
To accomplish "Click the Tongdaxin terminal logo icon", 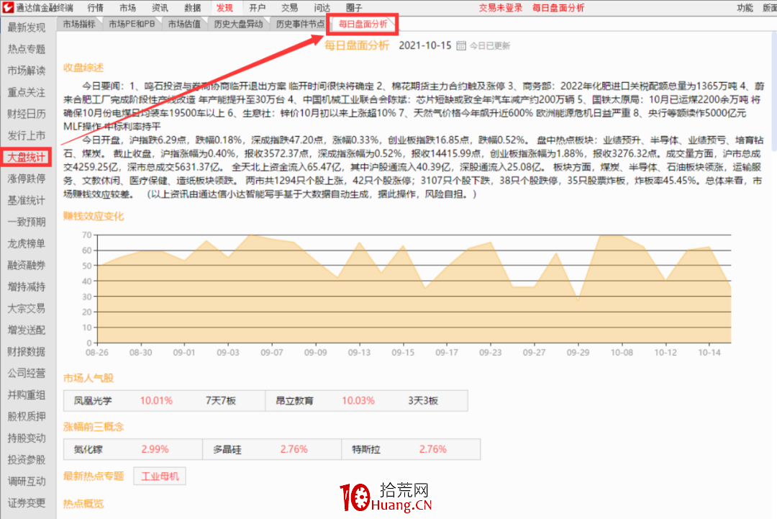I will coord(9,8).
